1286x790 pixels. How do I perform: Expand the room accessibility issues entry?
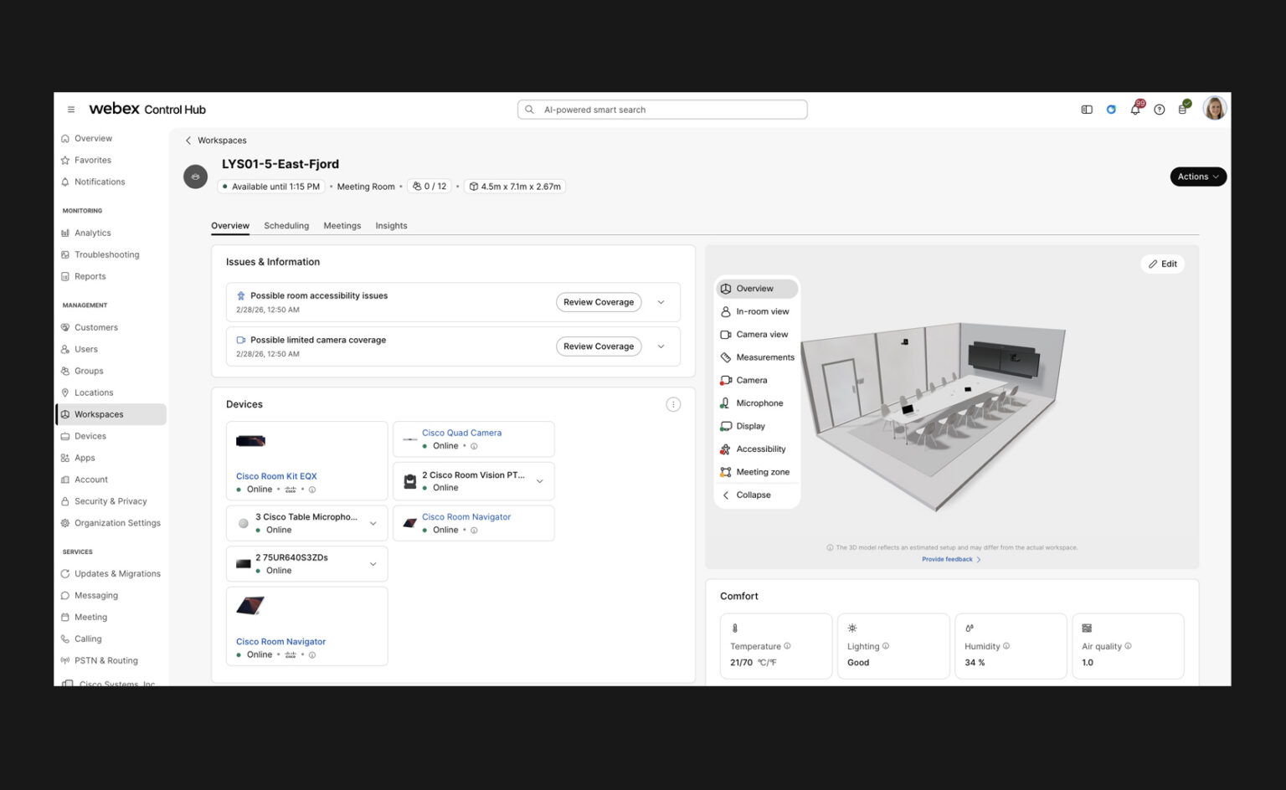tap(661, 303)
